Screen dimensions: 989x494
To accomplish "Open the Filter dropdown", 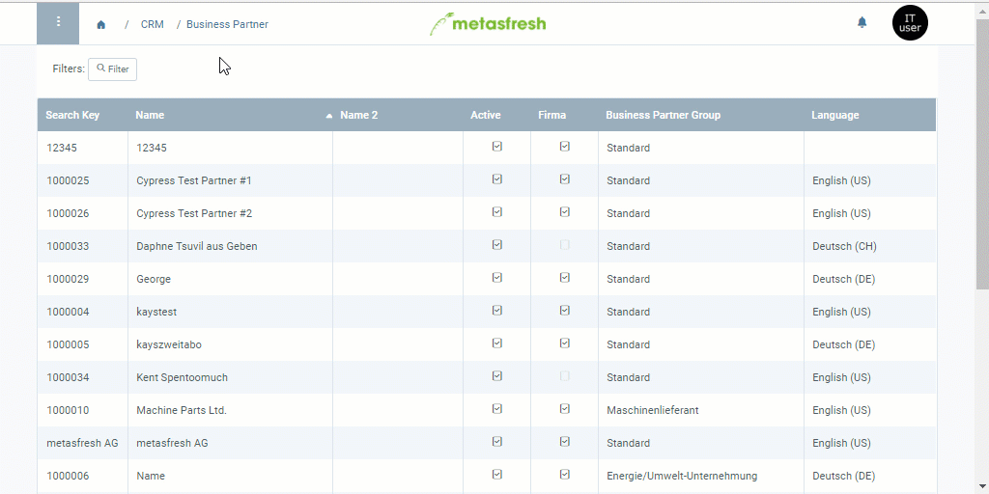I will click(x=112, y=69).
